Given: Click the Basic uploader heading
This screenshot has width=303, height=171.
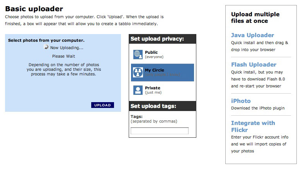Looking at the screenshot, I should (34, 9).
